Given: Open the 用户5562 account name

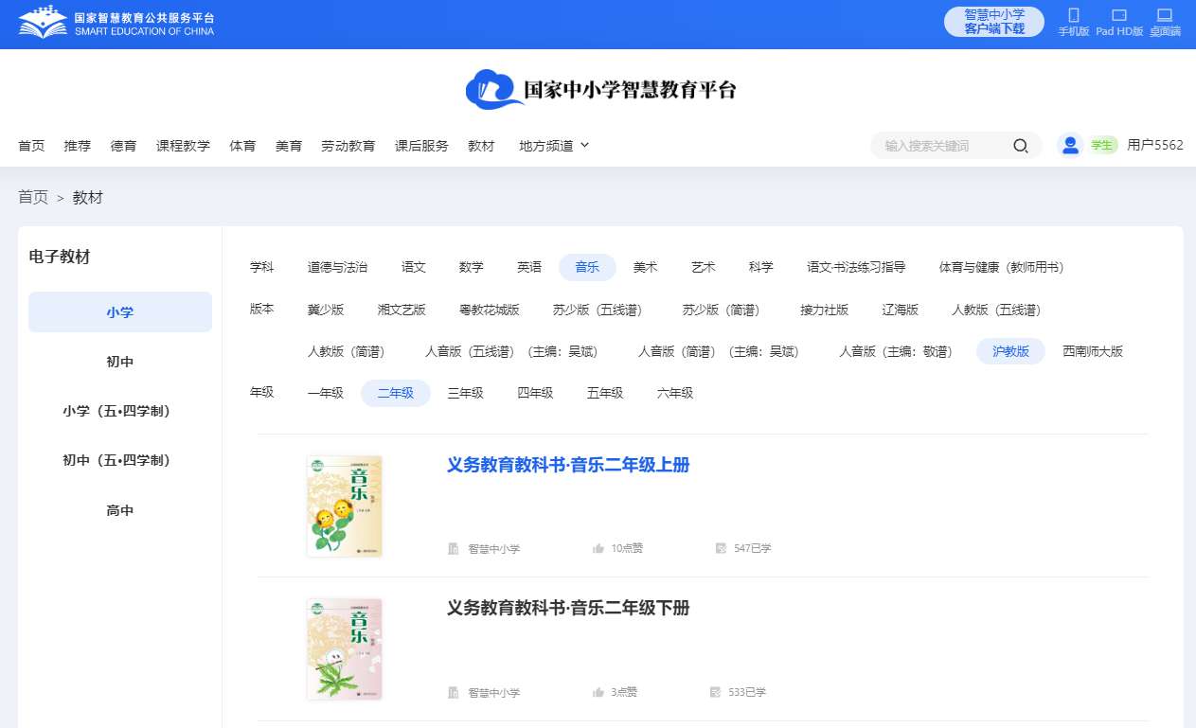Looking at the screenshot, I should pos(1155,145).
